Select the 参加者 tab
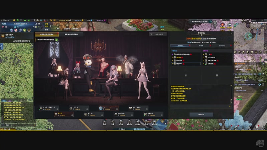The width and height of the screenshot is (267, 150). tap(180, 46)
